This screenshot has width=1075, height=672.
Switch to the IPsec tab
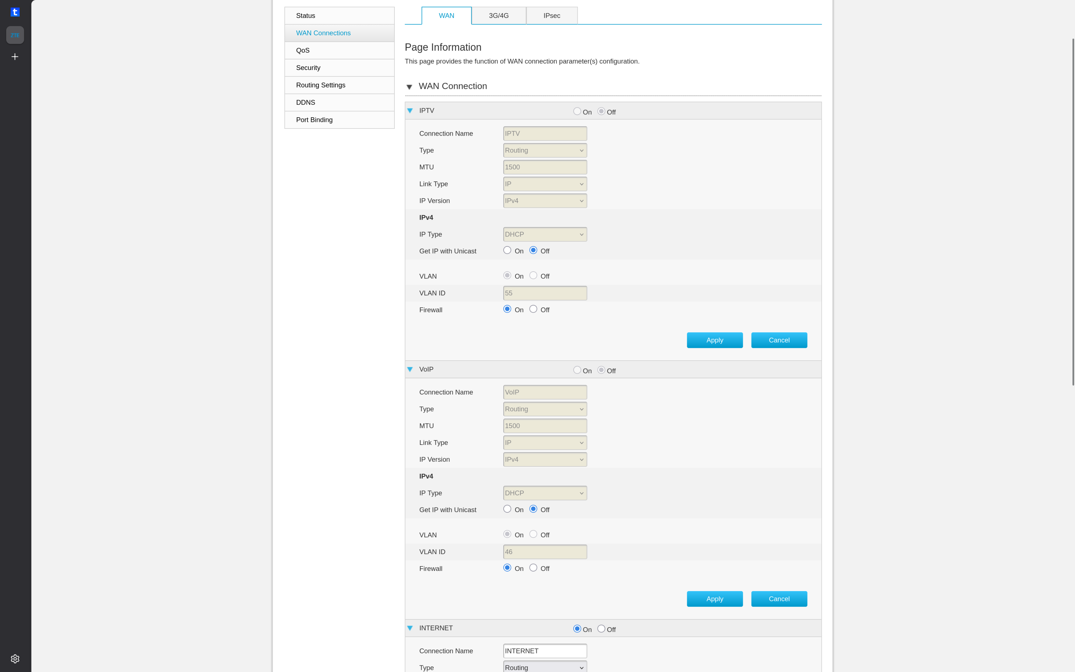552,16
